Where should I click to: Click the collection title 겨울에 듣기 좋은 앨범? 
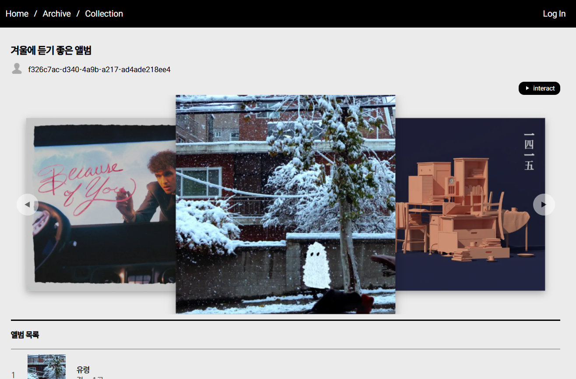(x=51, y=51)
